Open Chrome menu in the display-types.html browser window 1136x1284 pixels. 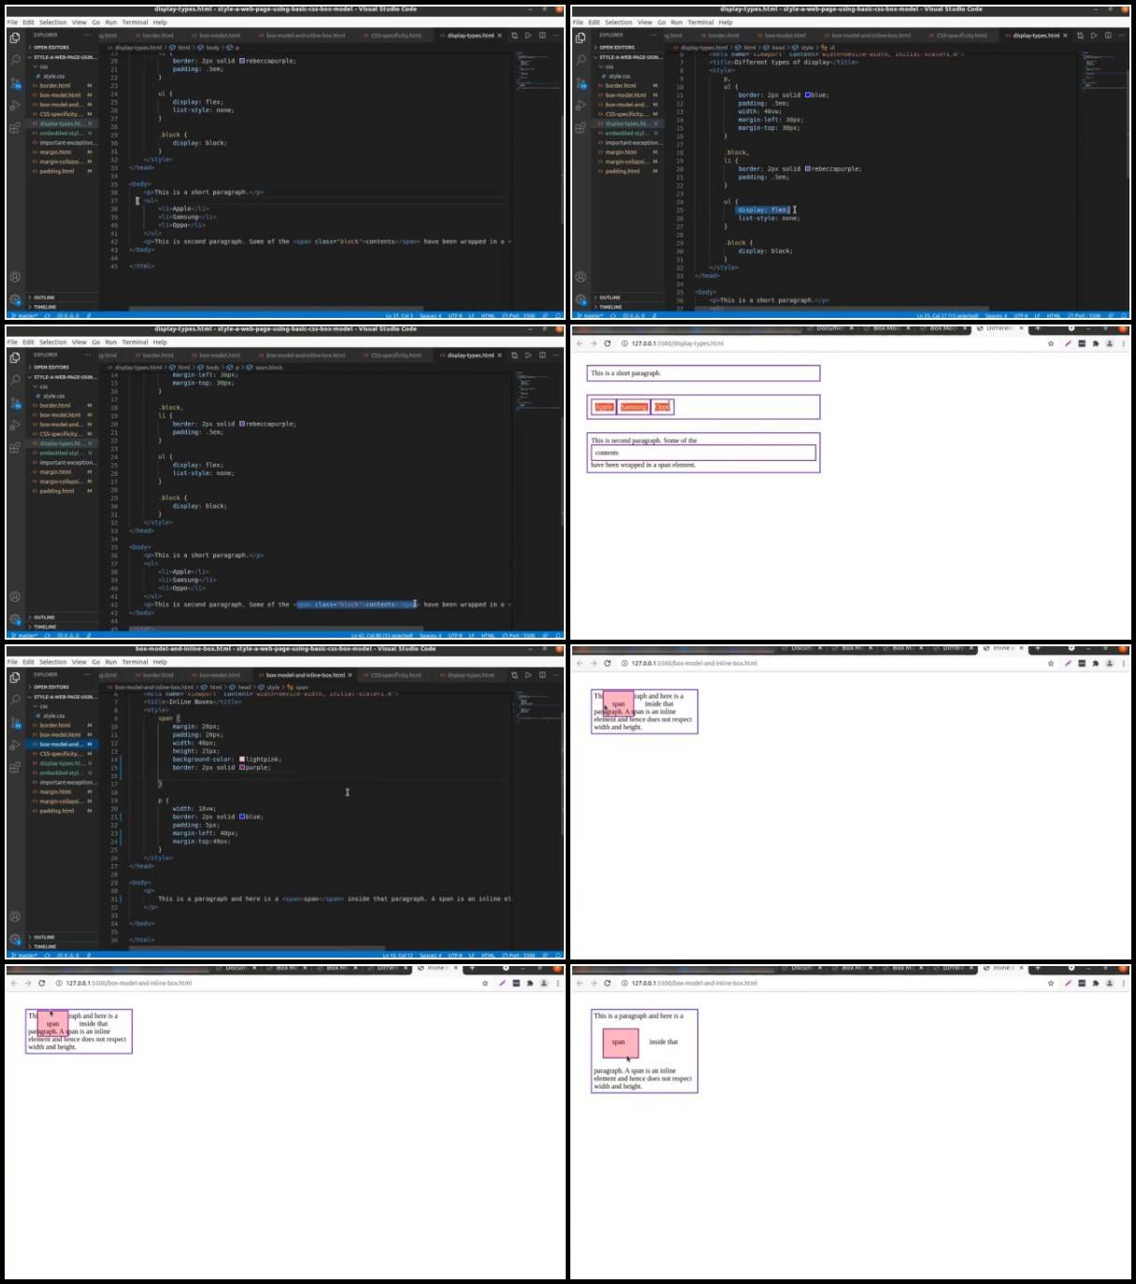1123,343
